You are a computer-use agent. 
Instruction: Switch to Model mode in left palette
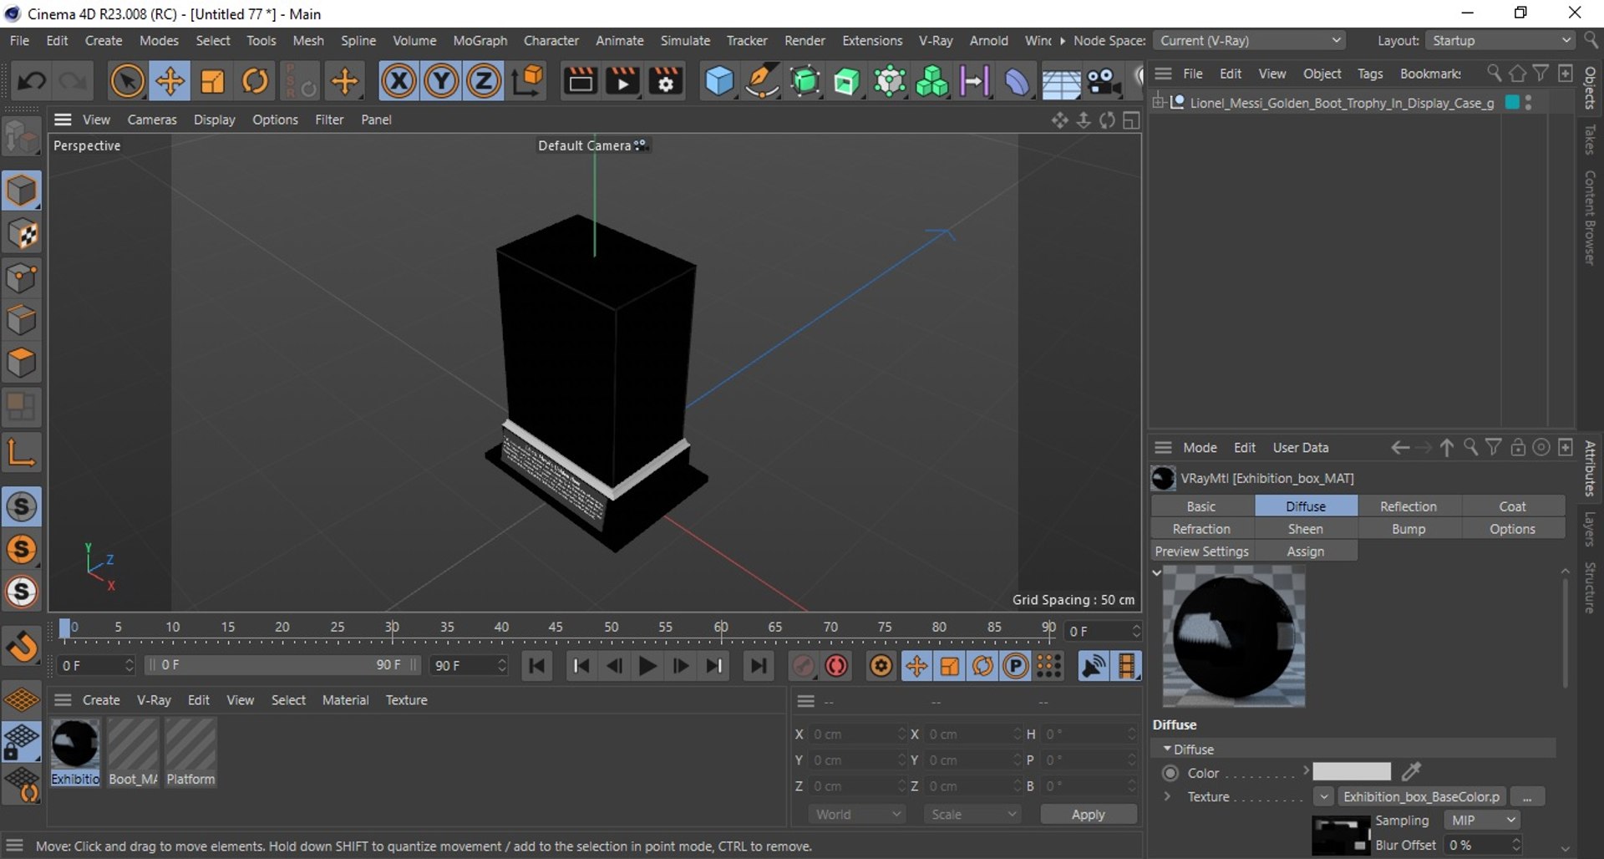22,191
